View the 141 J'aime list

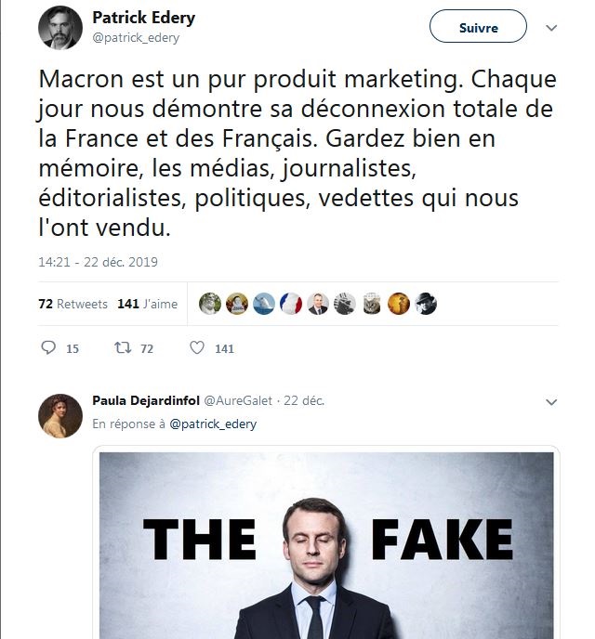[147, 304]
